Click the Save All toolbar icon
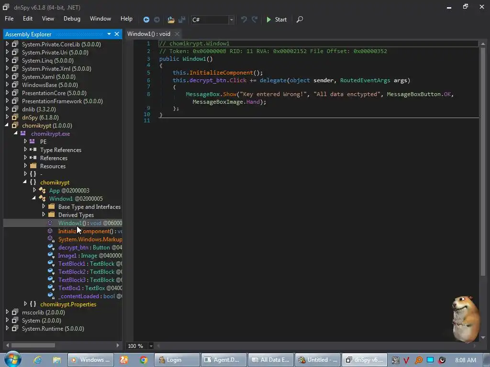Viewport: 490px width, 367px height. (x=182, y=20)
